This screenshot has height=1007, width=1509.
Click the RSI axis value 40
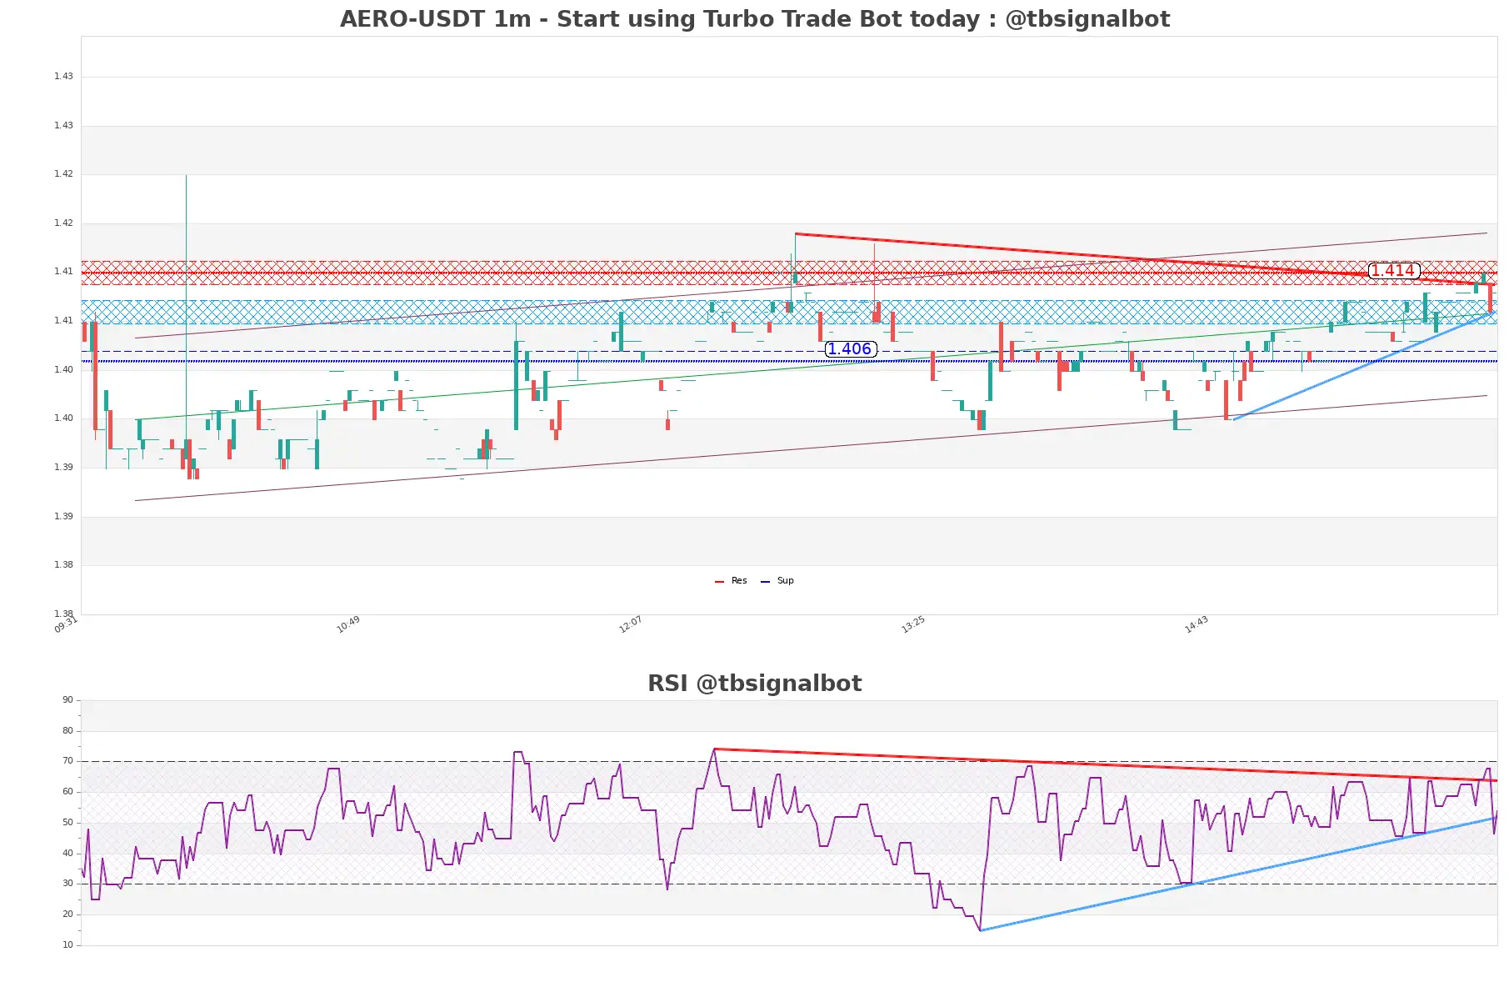(67, 854)
